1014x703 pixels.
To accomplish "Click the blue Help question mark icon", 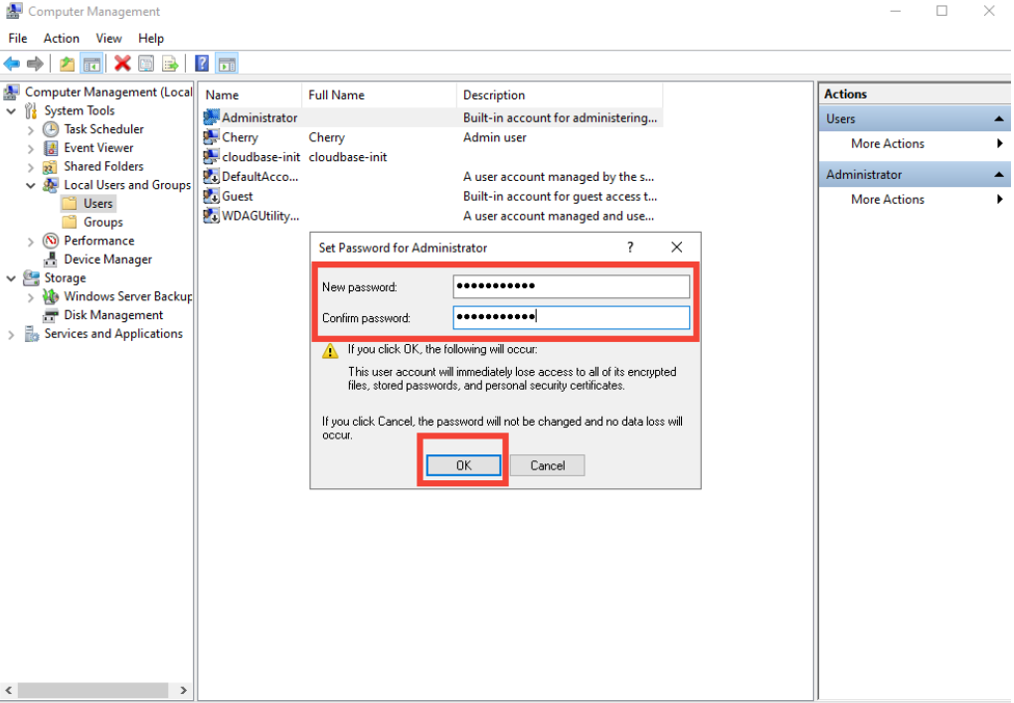I will pos(202,64).
